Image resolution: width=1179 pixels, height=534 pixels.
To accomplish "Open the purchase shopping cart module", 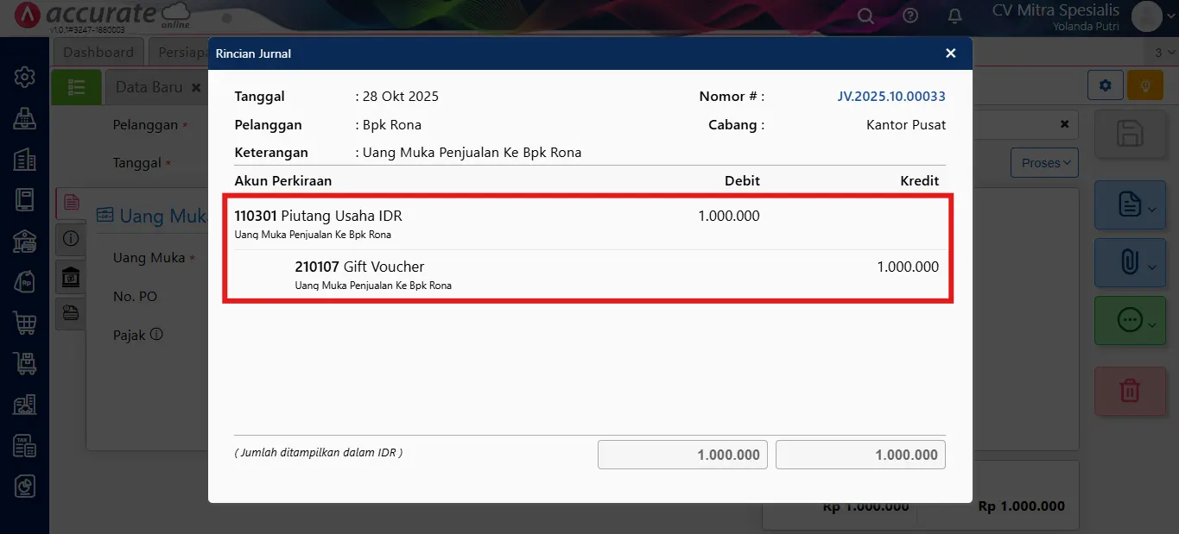I will [x=24, y=323].
